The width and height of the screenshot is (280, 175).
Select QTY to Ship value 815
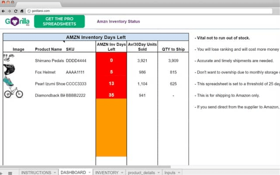tap(173, 72)
